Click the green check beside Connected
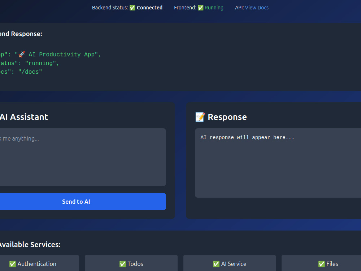 [x=132, y=8]
